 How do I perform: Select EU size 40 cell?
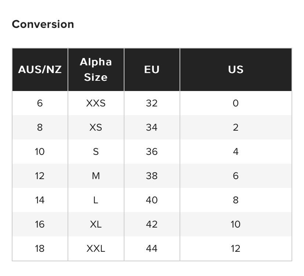pos(152,200)
